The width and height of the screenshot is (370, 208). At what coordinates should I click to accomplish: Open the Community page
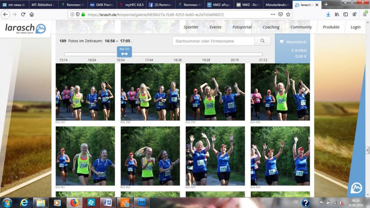pos(301,27)
